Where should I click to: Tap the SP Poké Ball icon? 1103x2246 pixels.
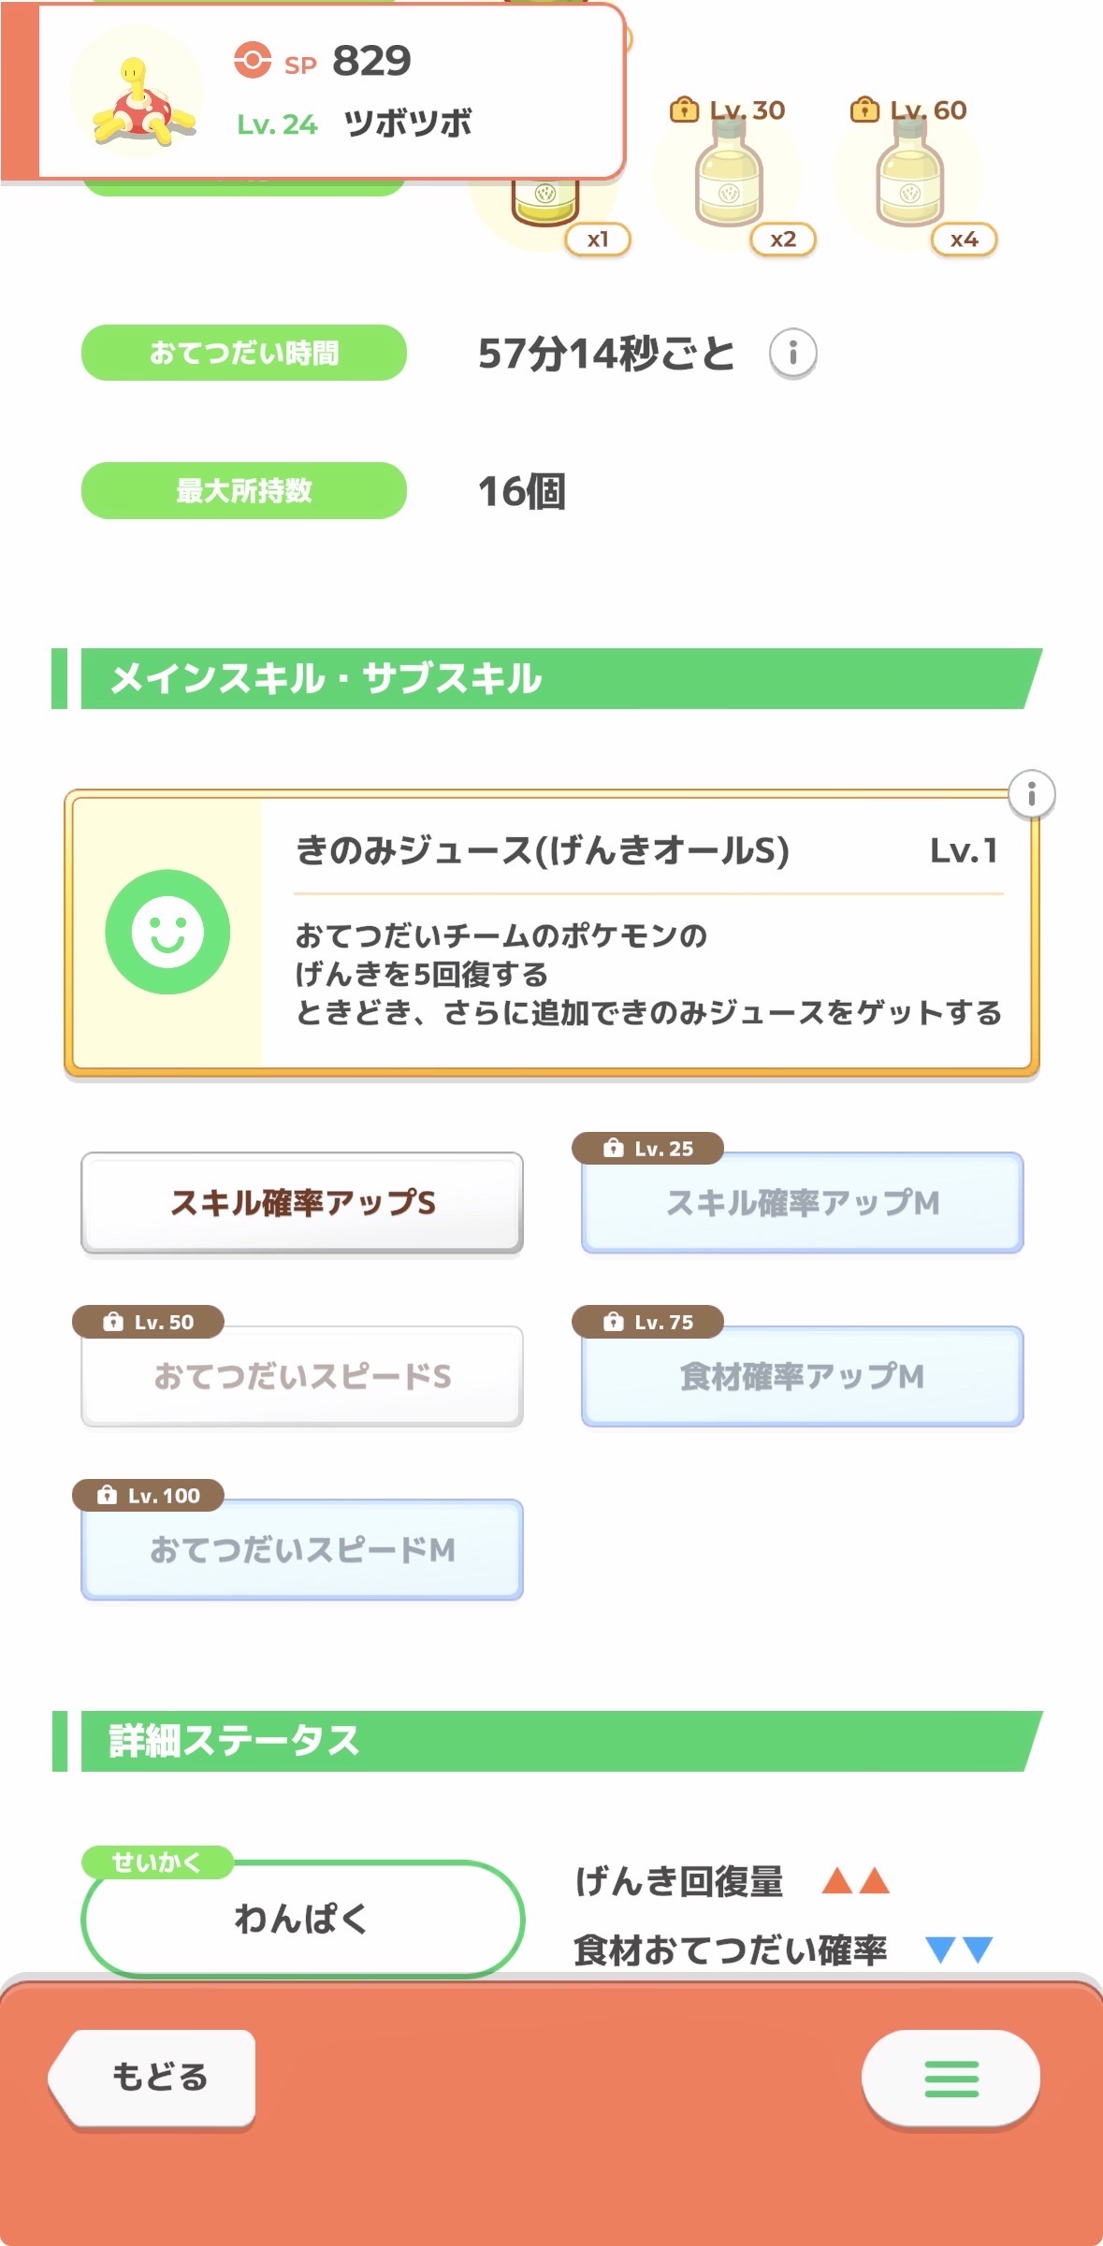tap(252, 61)
